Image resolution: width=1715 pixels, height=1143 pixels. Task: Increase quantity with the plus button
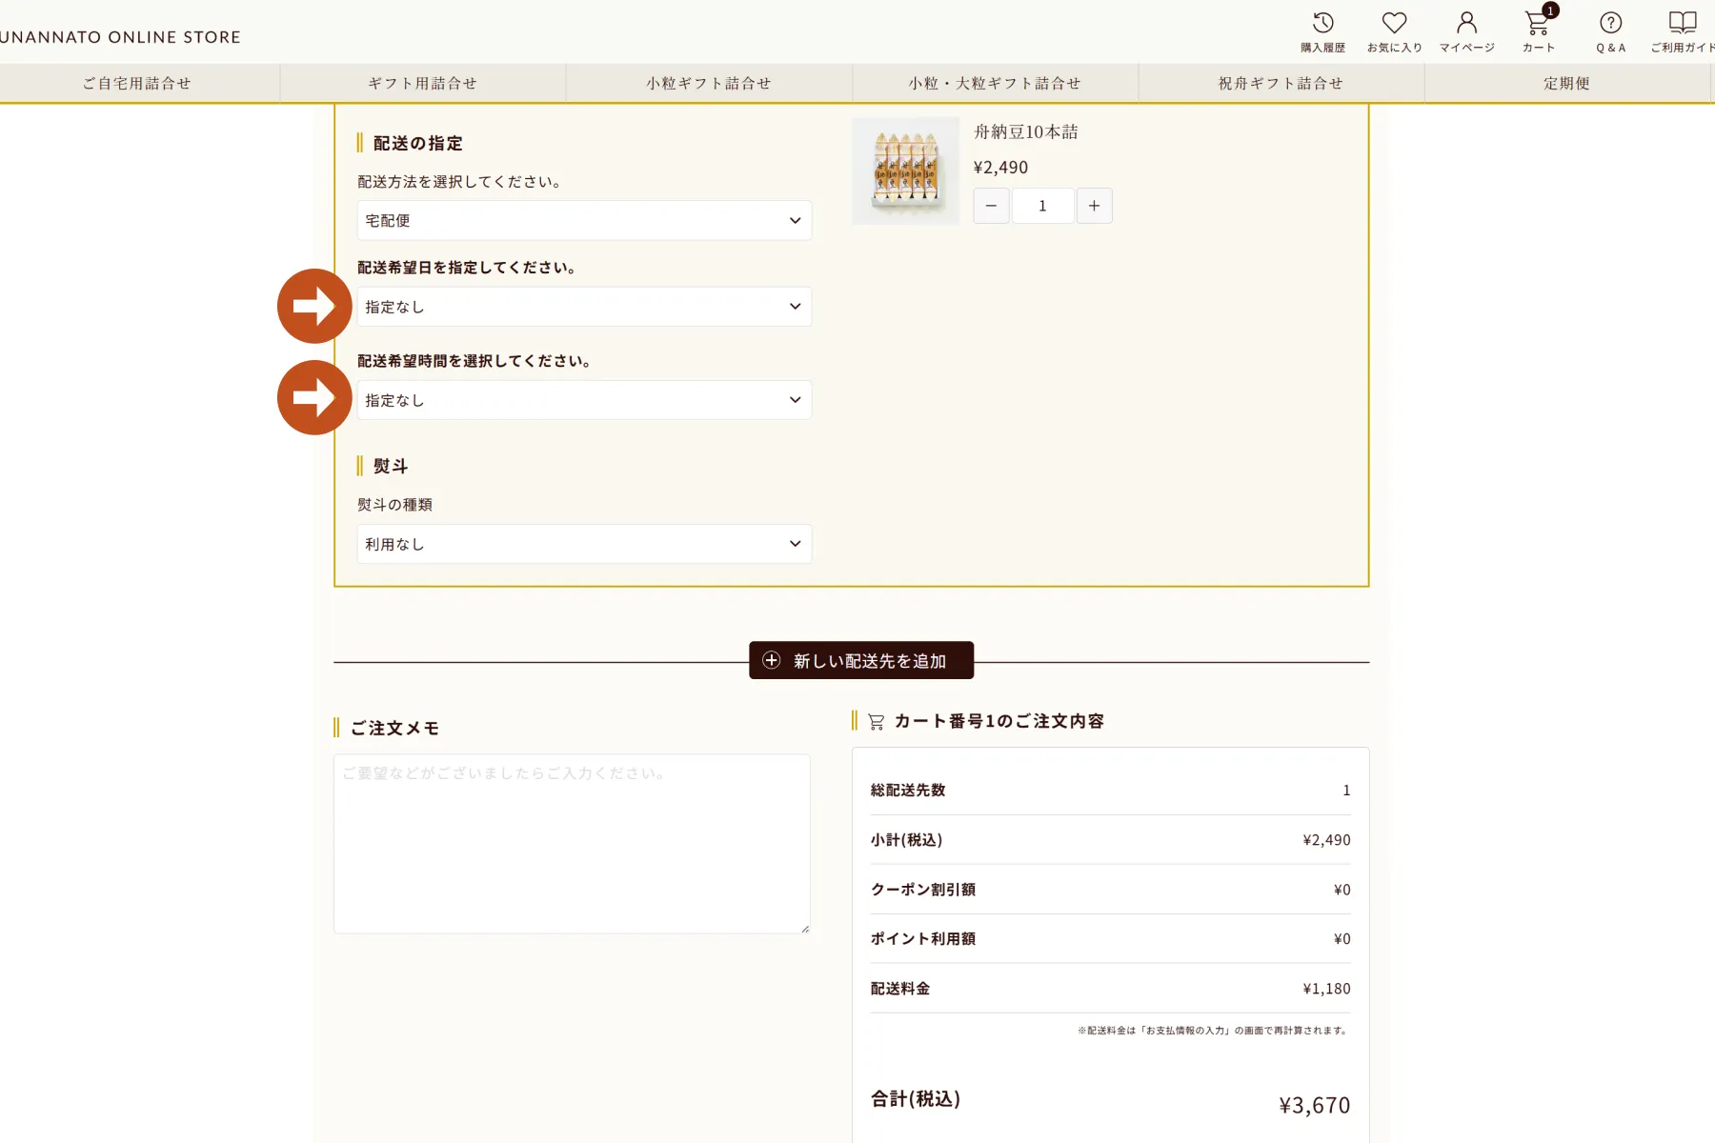click(x=1094, y=206)
